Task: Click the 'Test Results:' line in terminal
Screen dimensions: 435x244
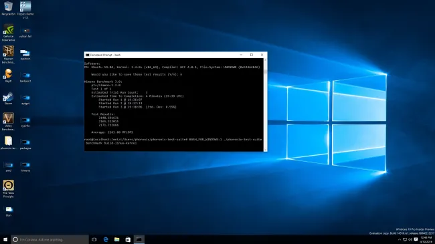Action: coord(102,114)
